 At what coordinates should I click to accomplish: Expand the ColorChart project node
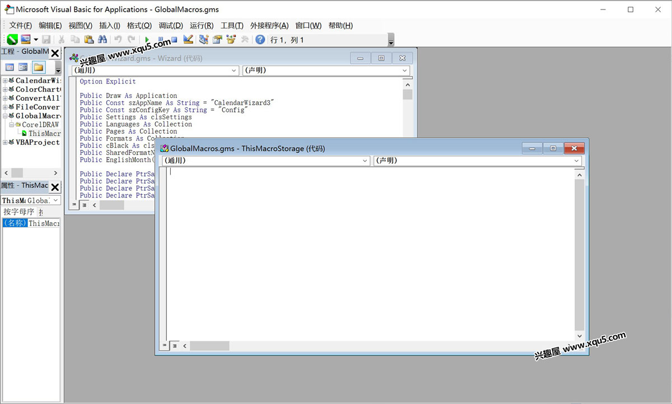click(5, 90)
